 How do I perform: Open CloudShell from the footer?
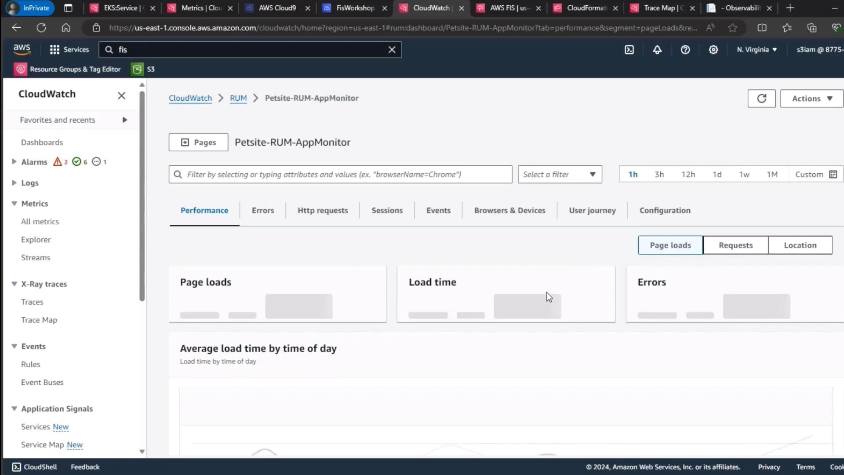[x=34, y=467]
